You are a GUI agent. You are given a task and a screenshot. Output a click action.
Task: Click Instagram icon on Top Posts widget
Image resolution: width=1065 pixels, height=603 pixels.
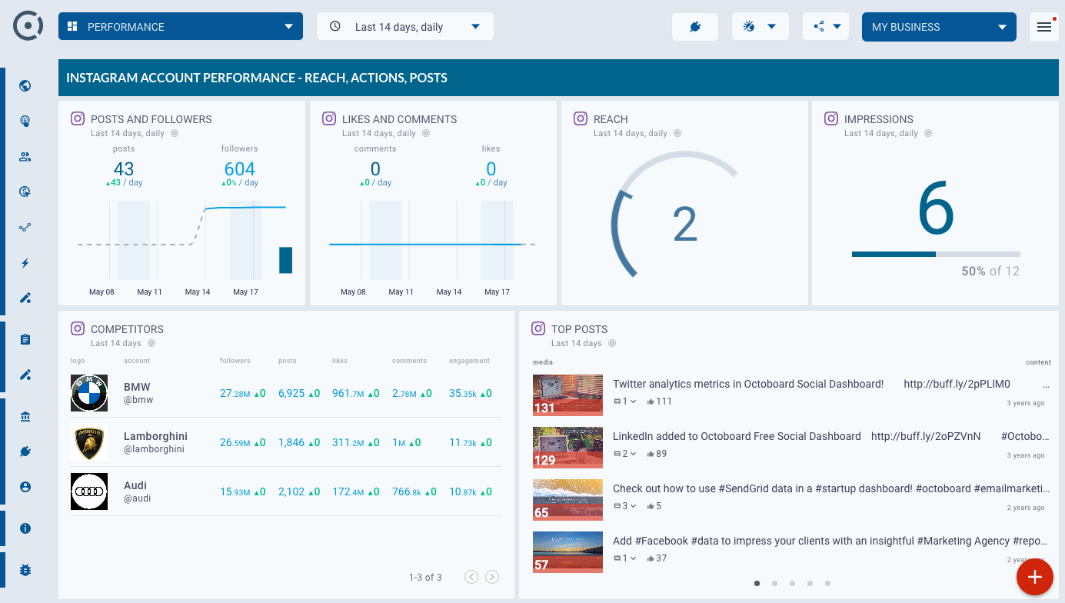tap(538, 328)
